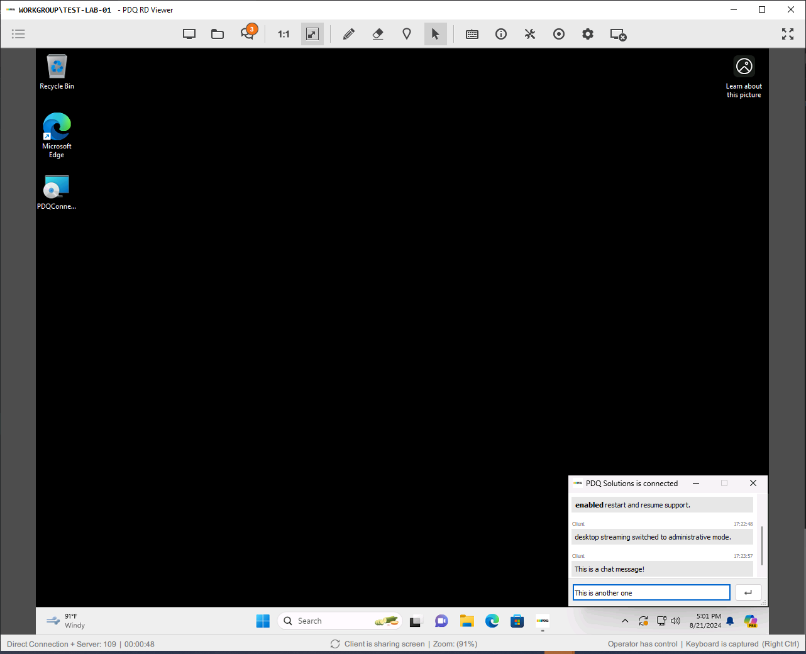Open viewer settings gear
This screenshot has width=806, height=654.
pyautogui.click(x=588, y=34)
